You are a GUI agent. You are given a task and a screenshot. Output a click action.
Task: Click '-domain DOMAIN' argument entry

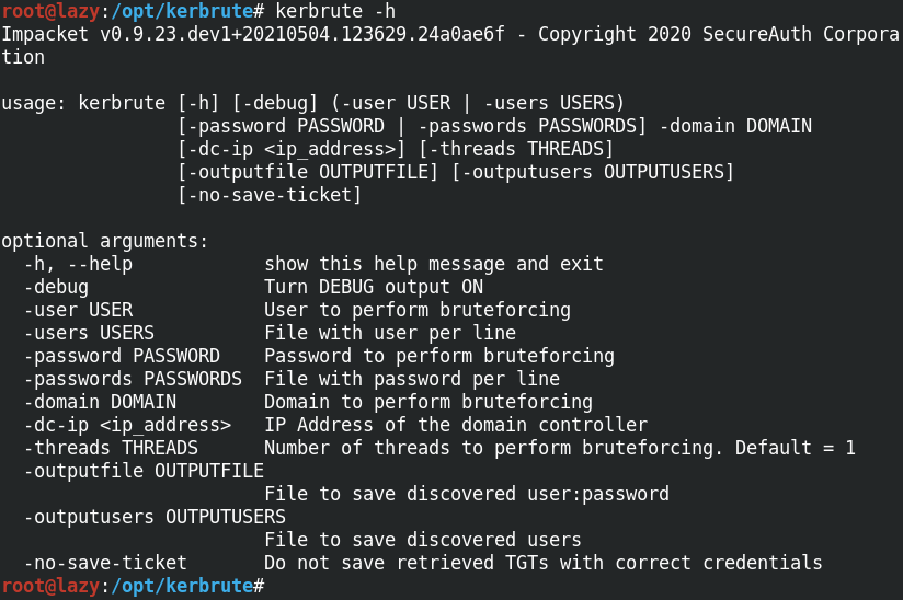click(100, 402)
